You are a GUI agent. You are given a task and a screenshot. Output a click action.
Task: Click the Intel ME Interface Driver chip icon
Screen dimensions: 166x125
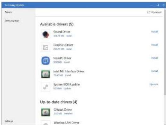(45, 74)
